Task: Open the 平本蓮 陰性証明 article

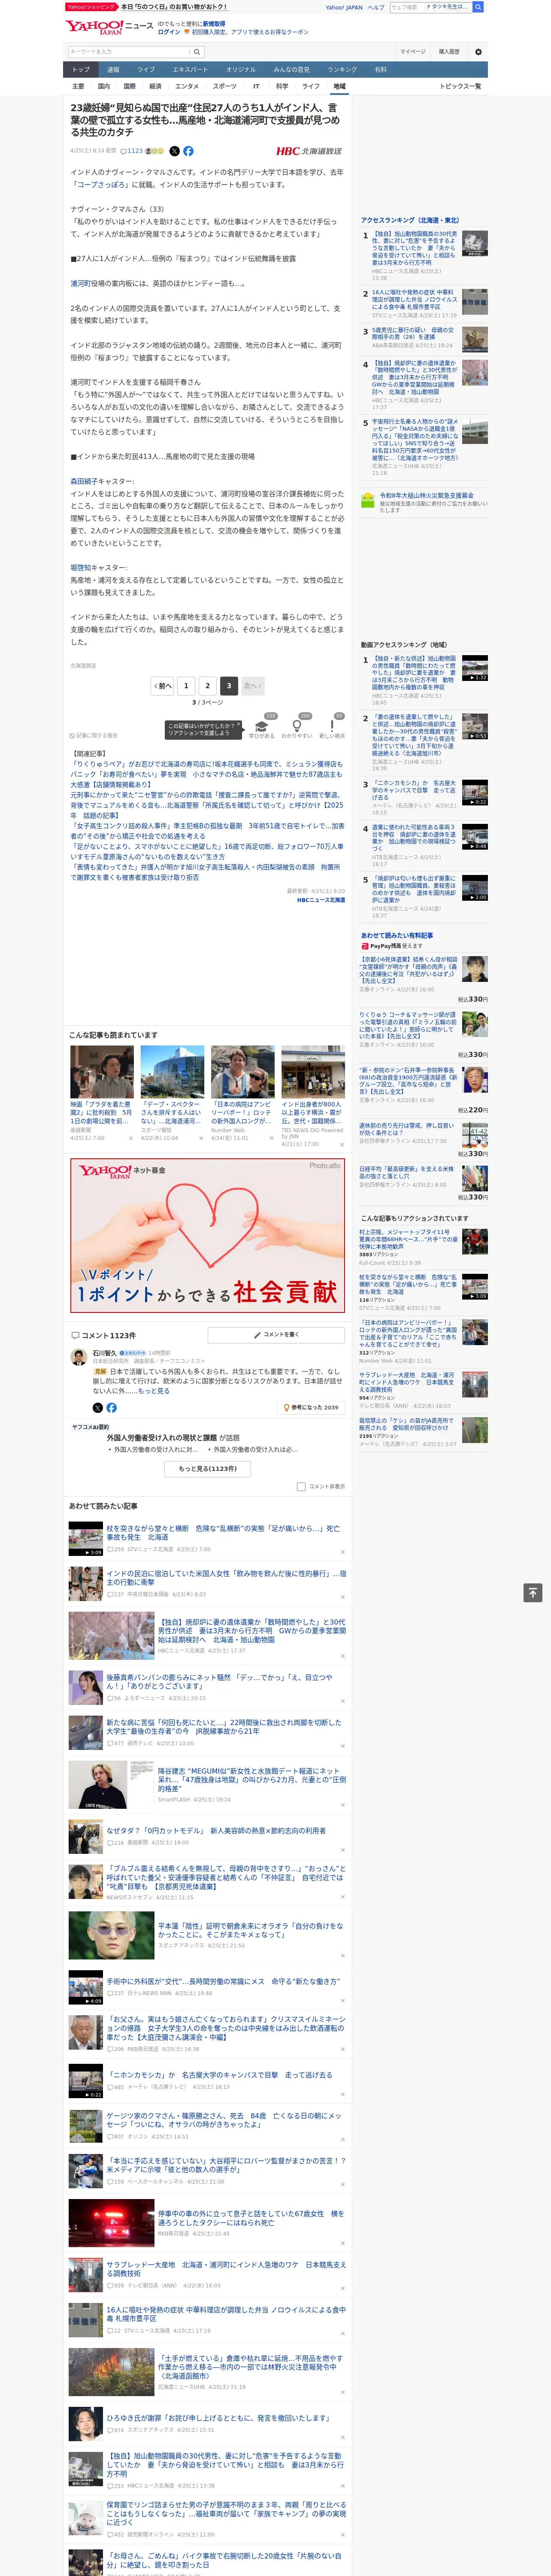Action: point(250,1930)
